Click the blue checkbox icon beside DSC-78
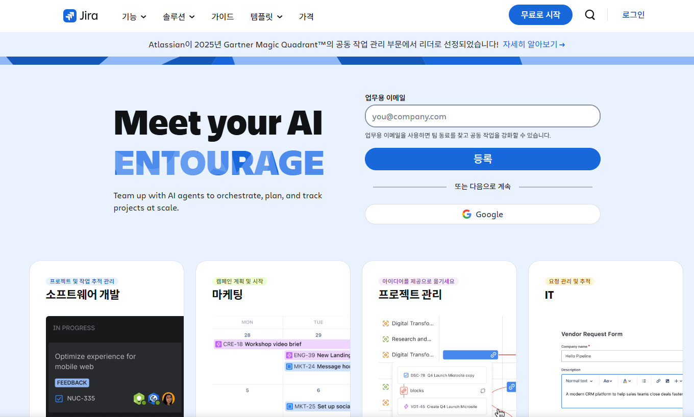The width and height of the screenshot is (694, 417). pos(406,375)
